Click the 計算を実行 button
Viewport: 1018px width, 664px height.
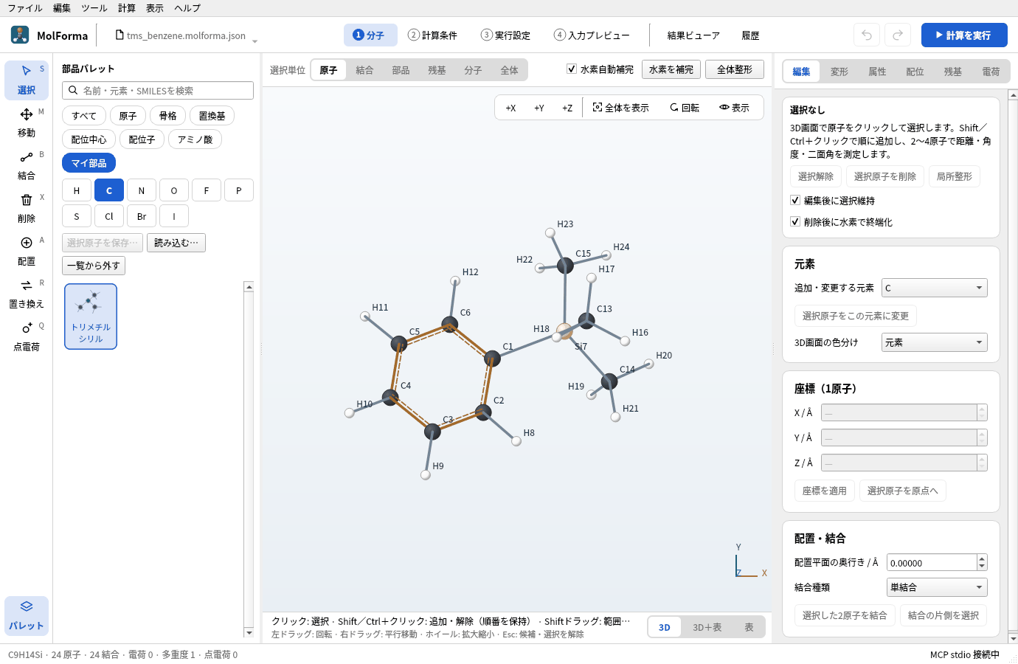pos(964,35)
